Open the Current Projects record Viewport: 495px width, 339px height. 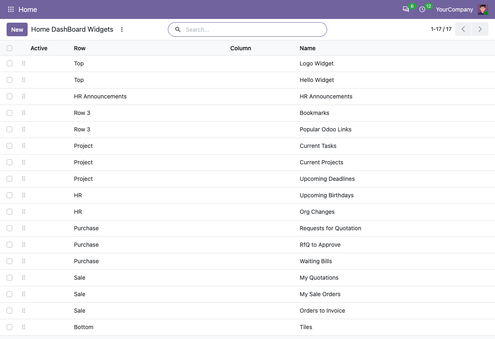click(x=321, y=162)
